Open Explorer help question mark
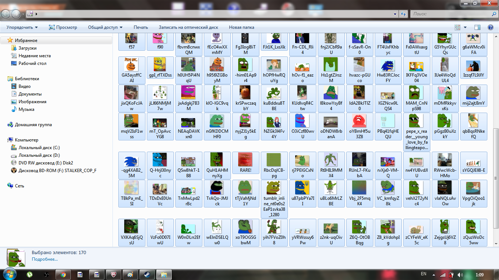 (491, 27)
